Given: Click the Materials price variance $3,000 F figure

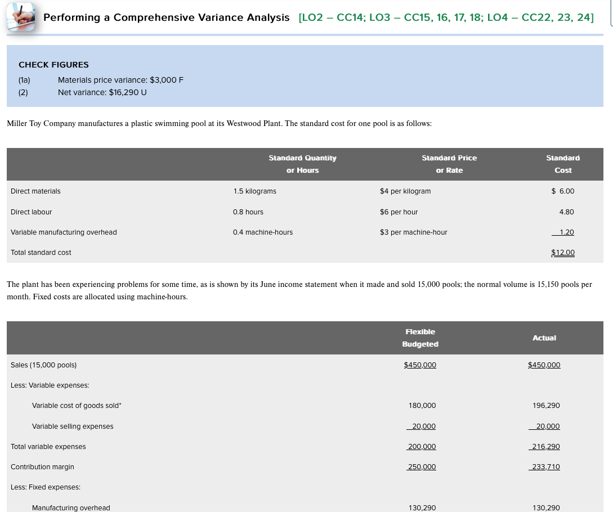Looking at the screenshot, I should point(120,80).
